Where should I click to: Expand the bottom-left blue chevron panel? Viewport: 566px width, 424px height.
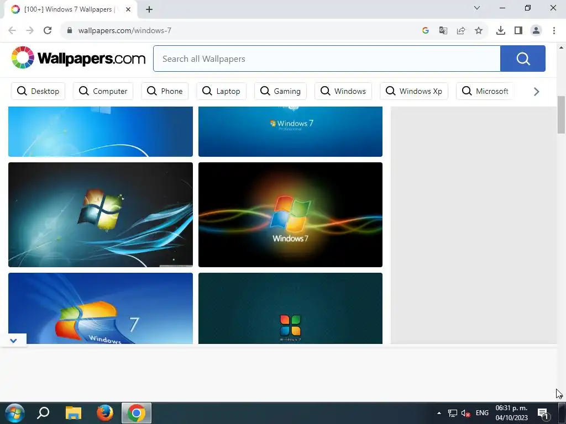point(13,340)
